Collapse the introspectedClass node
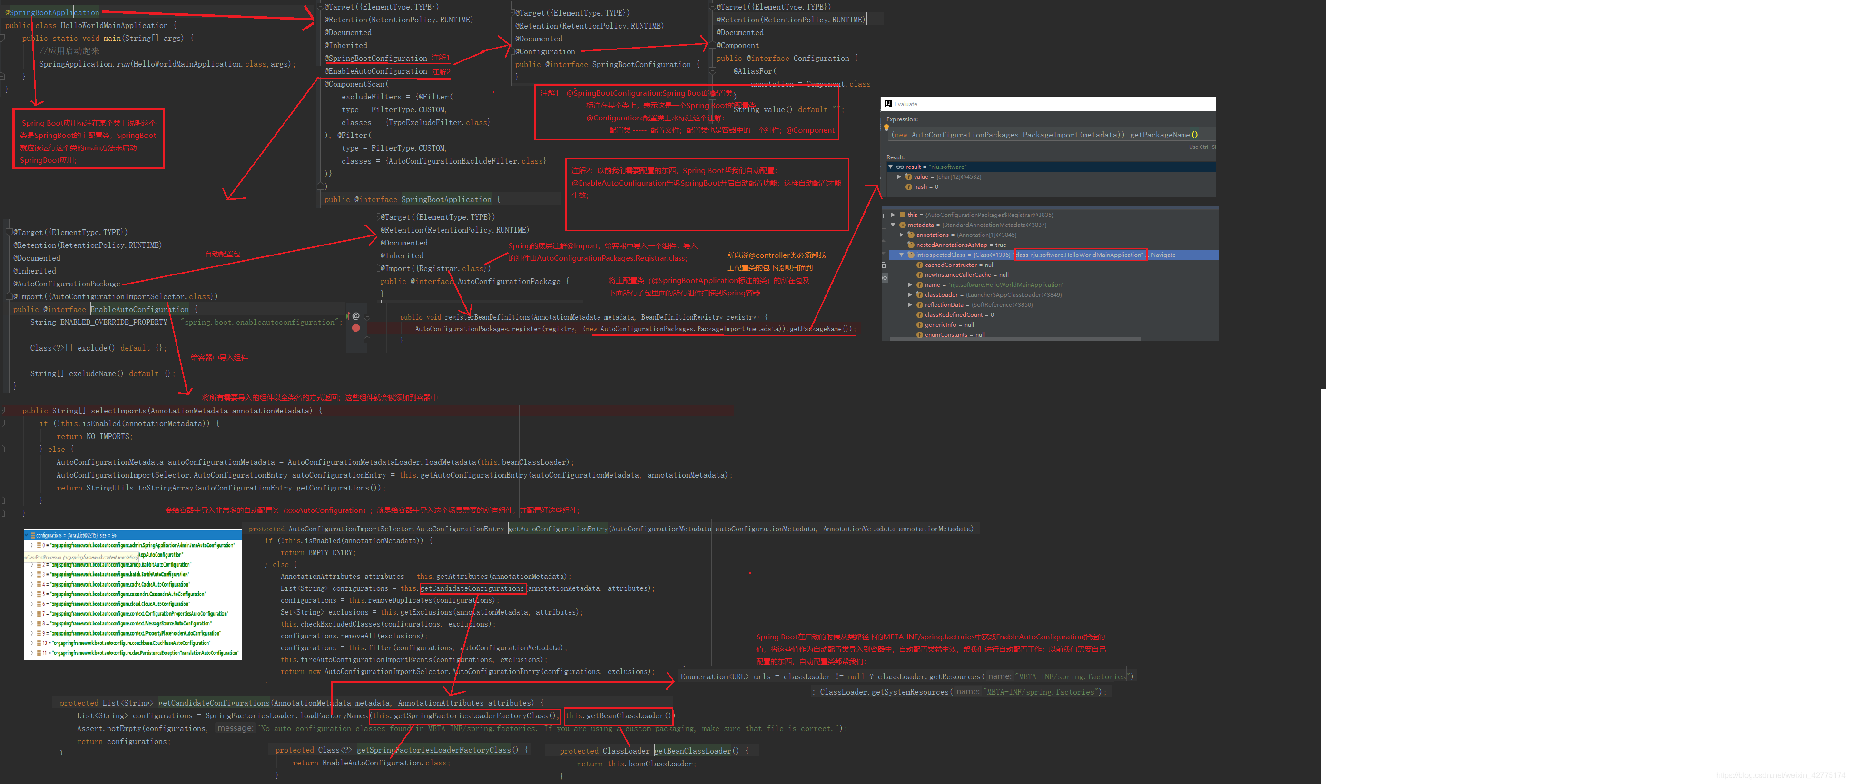 901,255
